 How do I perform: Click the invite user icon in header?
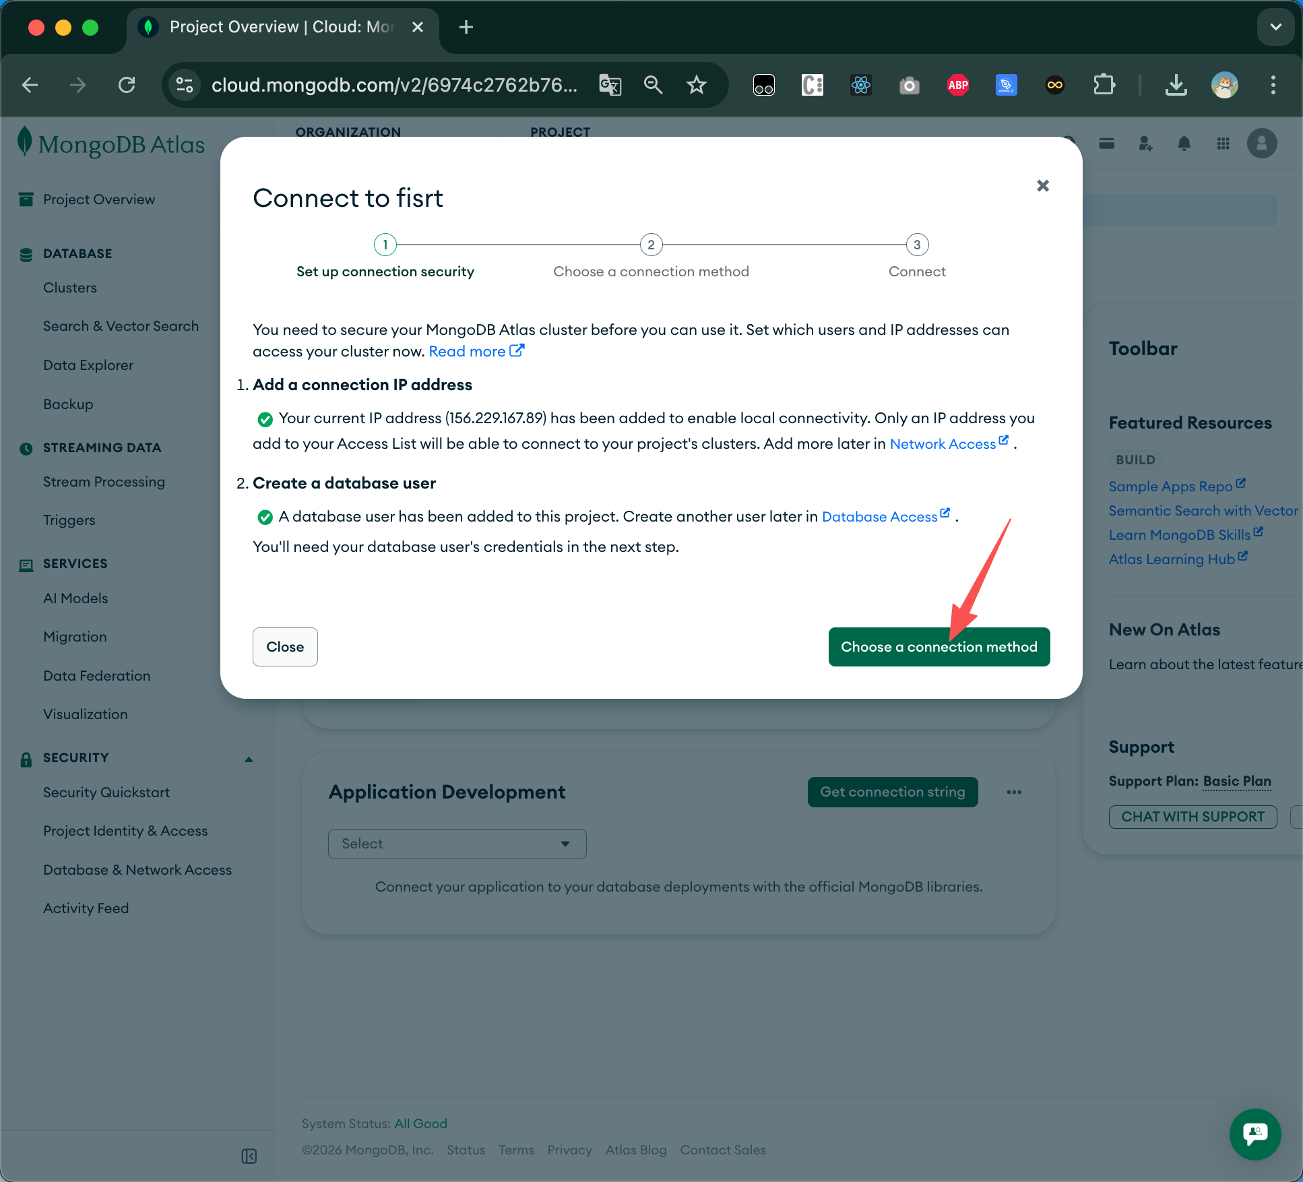[x=1145, y=144]
